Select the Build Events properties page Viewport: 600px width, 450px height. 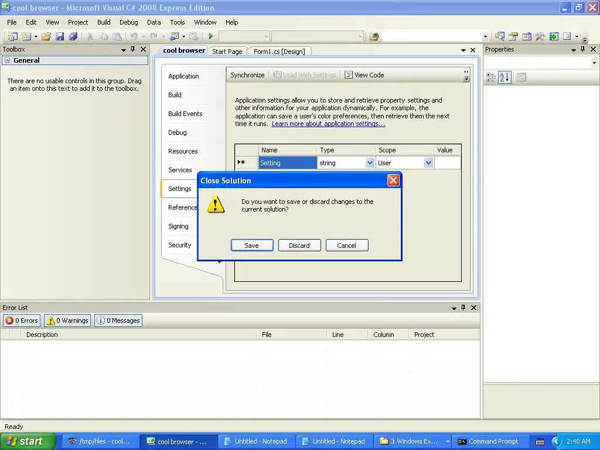pos(185,114)
